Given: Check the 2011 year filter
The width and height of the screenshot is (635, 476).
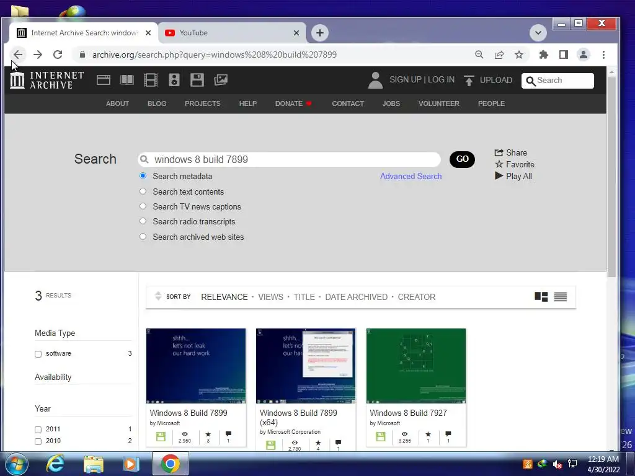Looking at the screenshot, I should (38, 430).
